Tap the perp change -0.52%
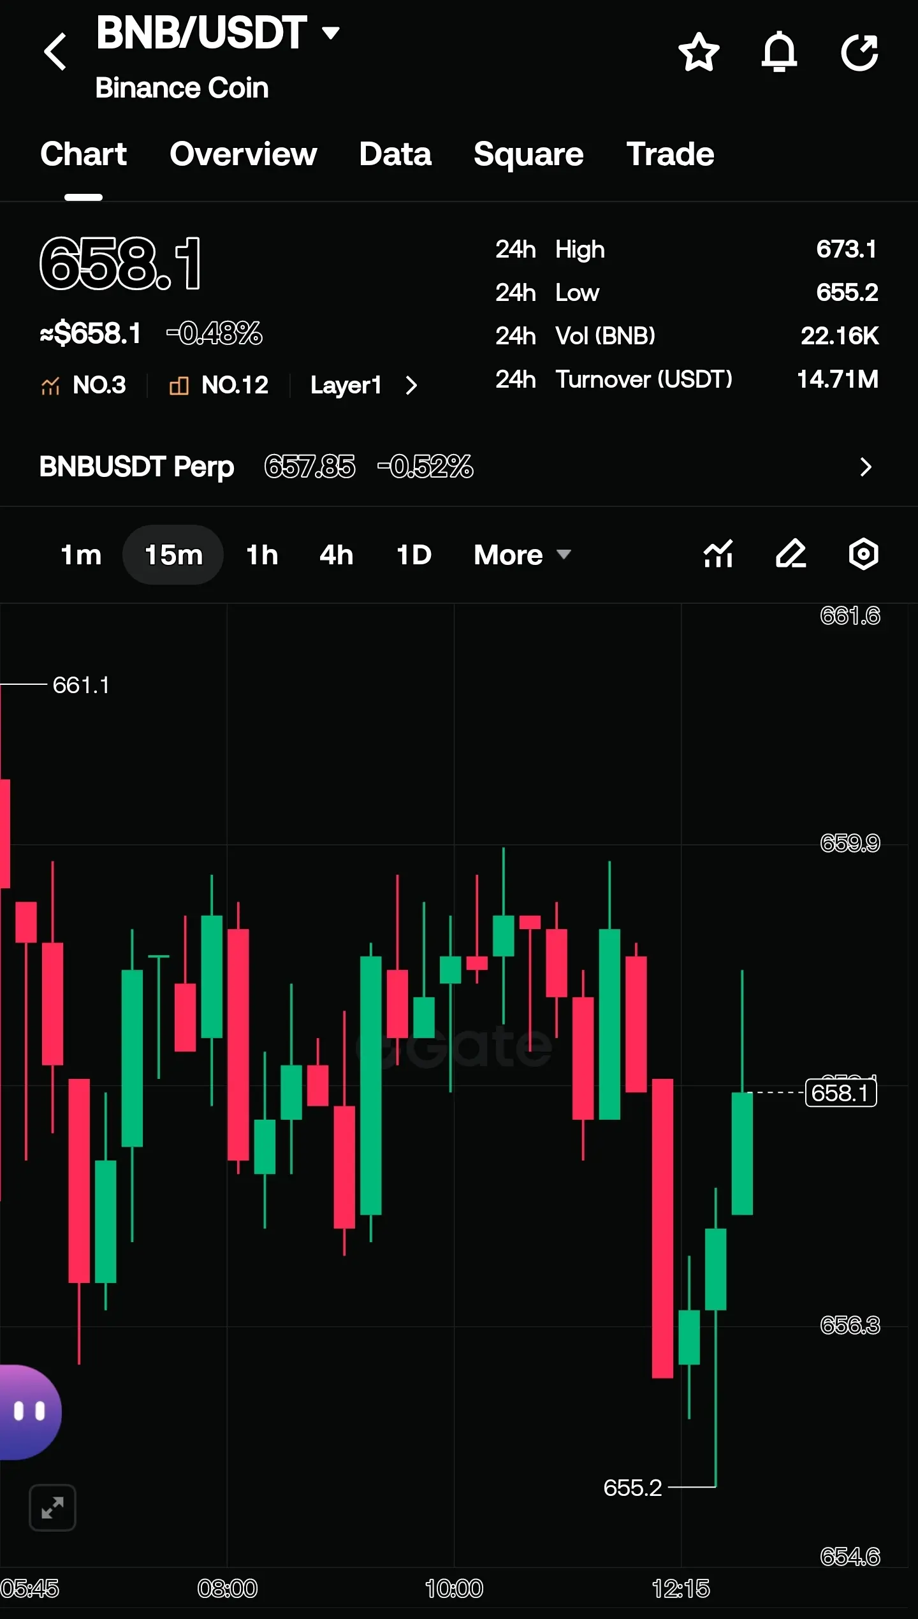Viewport: 918px width, 1619px height. coord(425,467)
